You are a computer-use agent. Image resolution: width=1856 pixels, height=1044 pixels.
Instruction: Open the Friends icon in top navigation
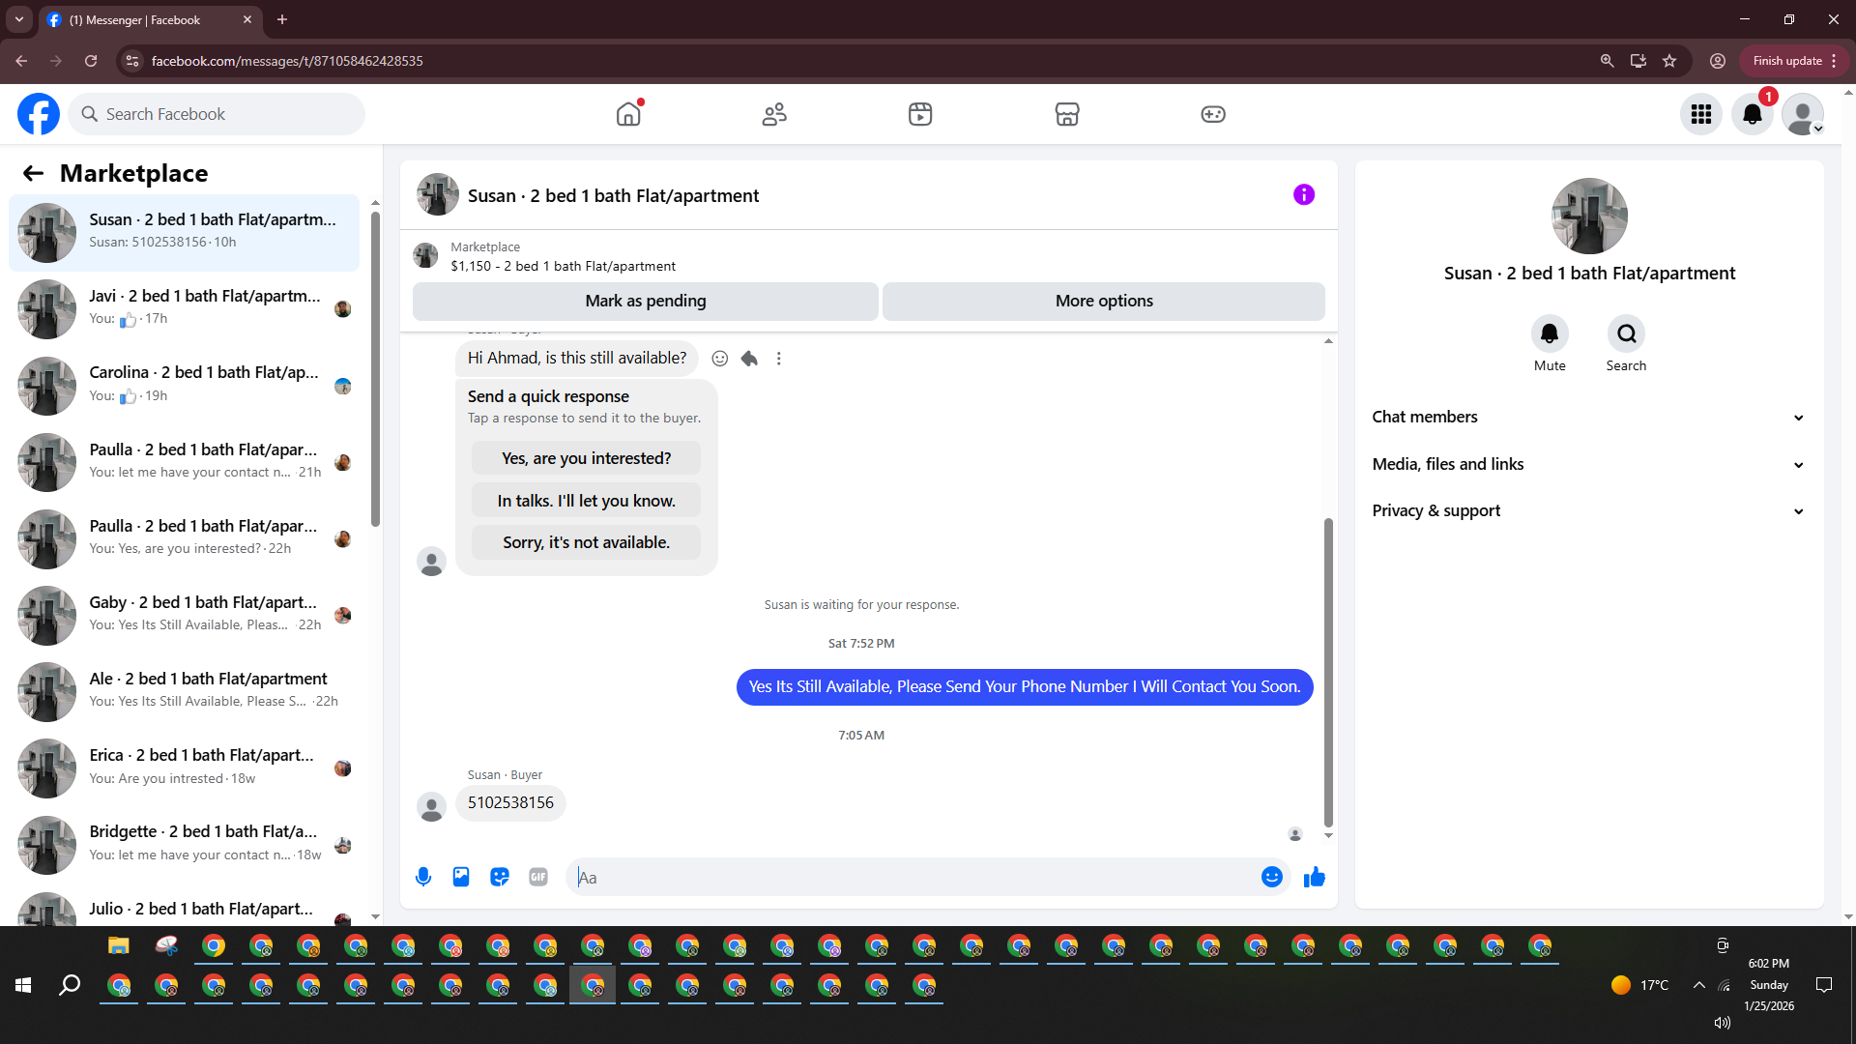click(774, 114)
